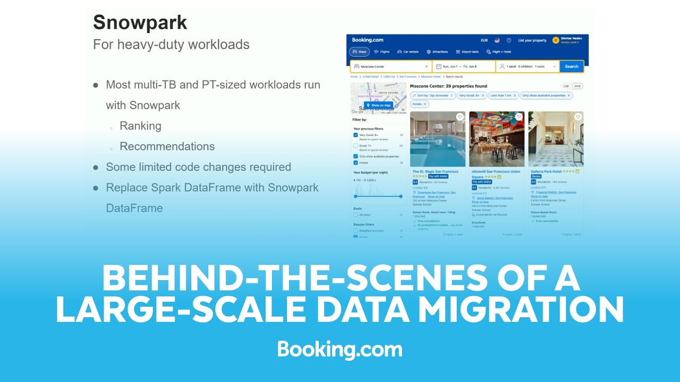Image resolution: width=680 pixels, height=382 pixels.
Task: Check the Good: 7+ checkbox
Action: (x=355, y=145)
